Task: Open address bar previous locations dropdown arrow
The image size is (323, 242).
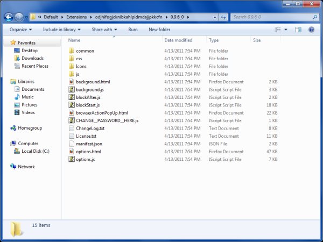Action: (x=215, y=17)
